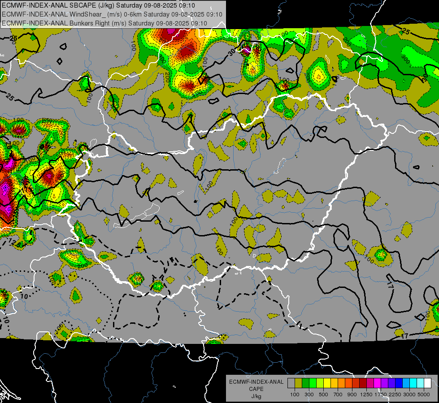The image size is (439, 403).
Task: Select the white swatch at the legend's end
Action: tap(428, 383)
